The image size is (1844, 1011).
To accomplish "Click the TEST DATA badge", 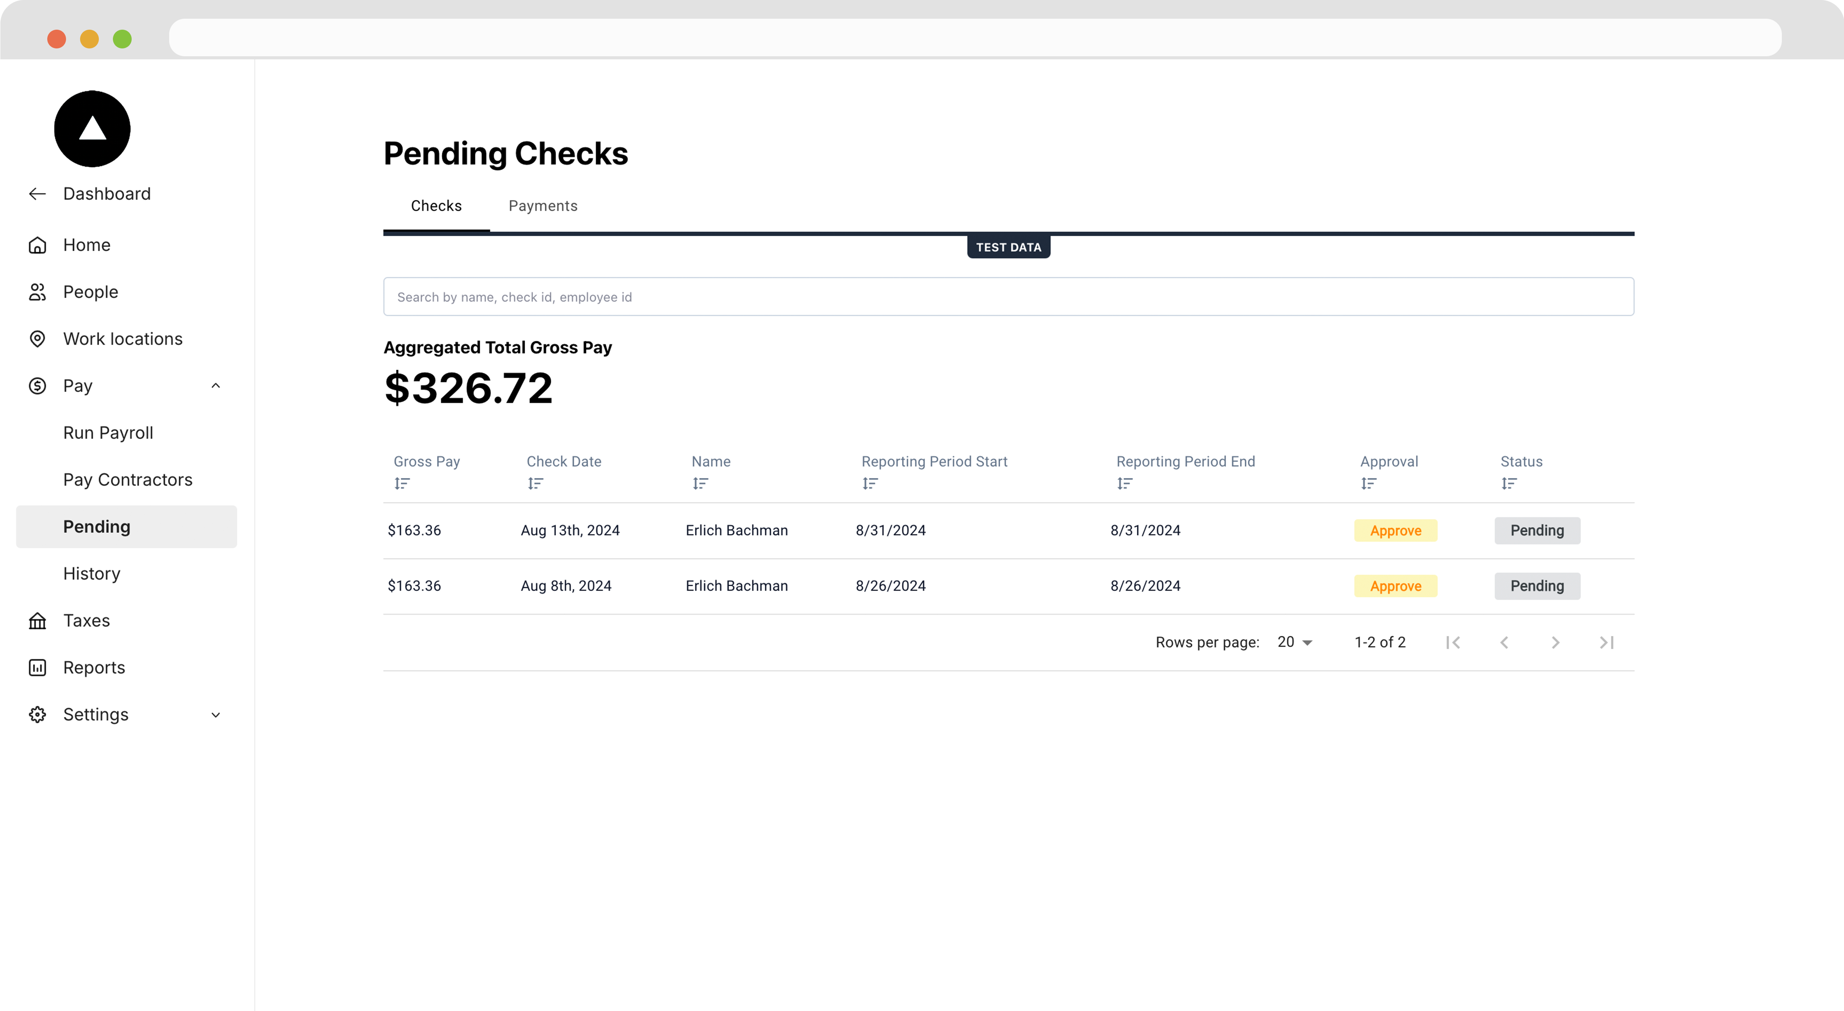I will coord(1009,247).
